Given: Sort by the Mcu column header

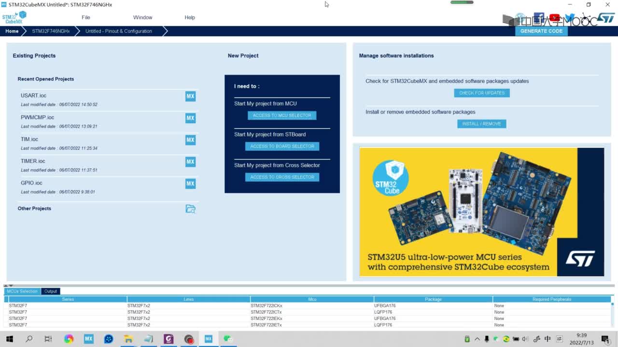Looking at the screenshot, I should tap(312, 299).
